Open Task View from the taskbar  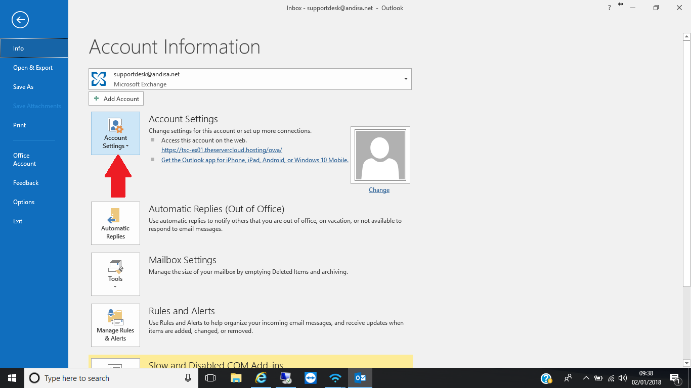[210, 378]
